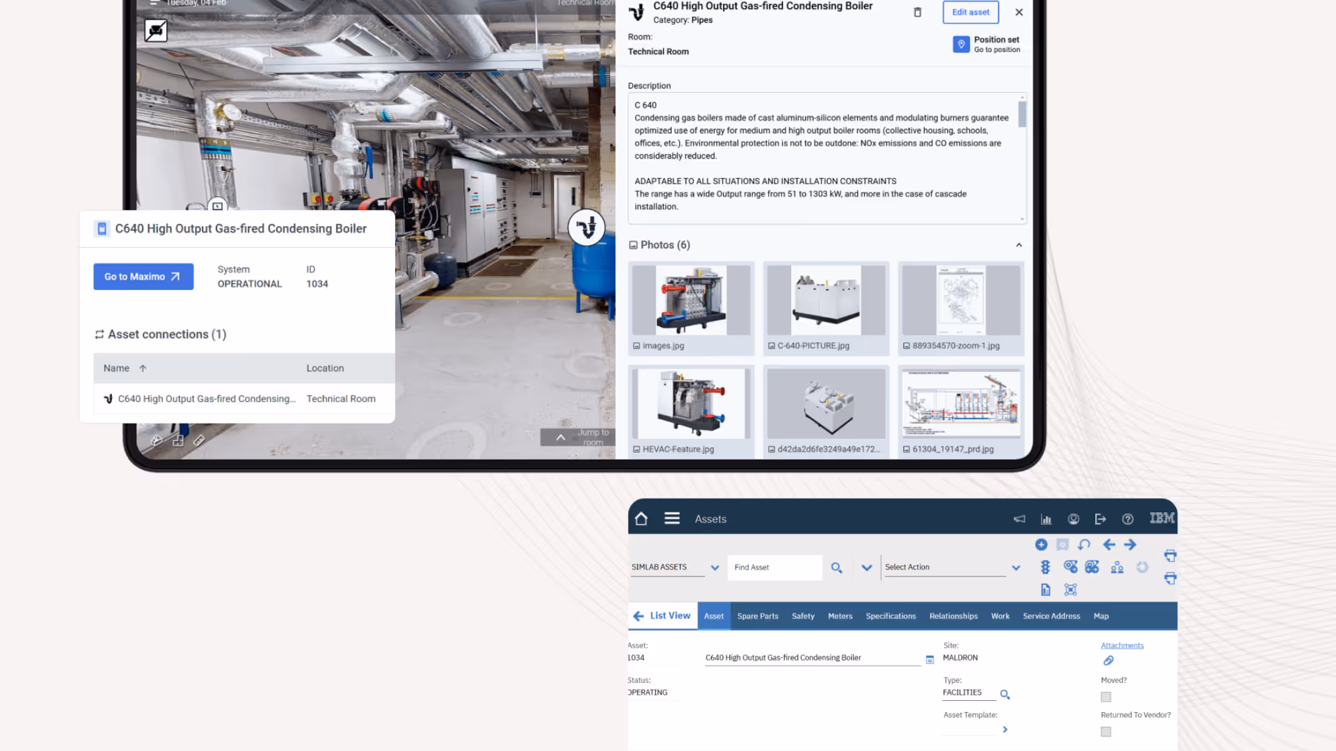Image resolution: width=1336 pixels, height=751 pixels.
Task: Click the Go to Maximo button
Action: tap(143, 277)
